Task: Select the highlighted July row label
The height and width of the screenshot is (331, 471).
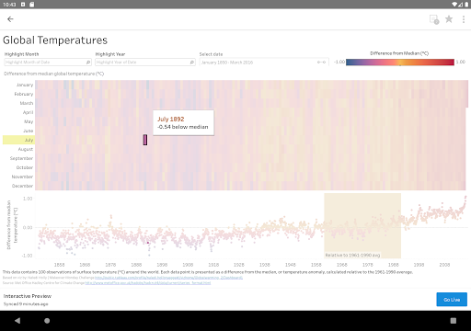Action: click(18, 140)
